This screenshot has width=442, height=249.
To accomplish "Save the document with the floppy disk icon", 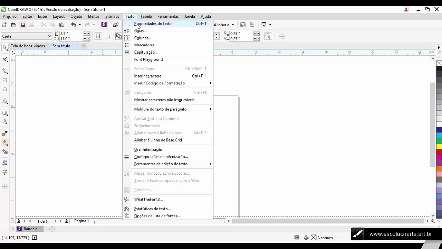I will point(23,25).
